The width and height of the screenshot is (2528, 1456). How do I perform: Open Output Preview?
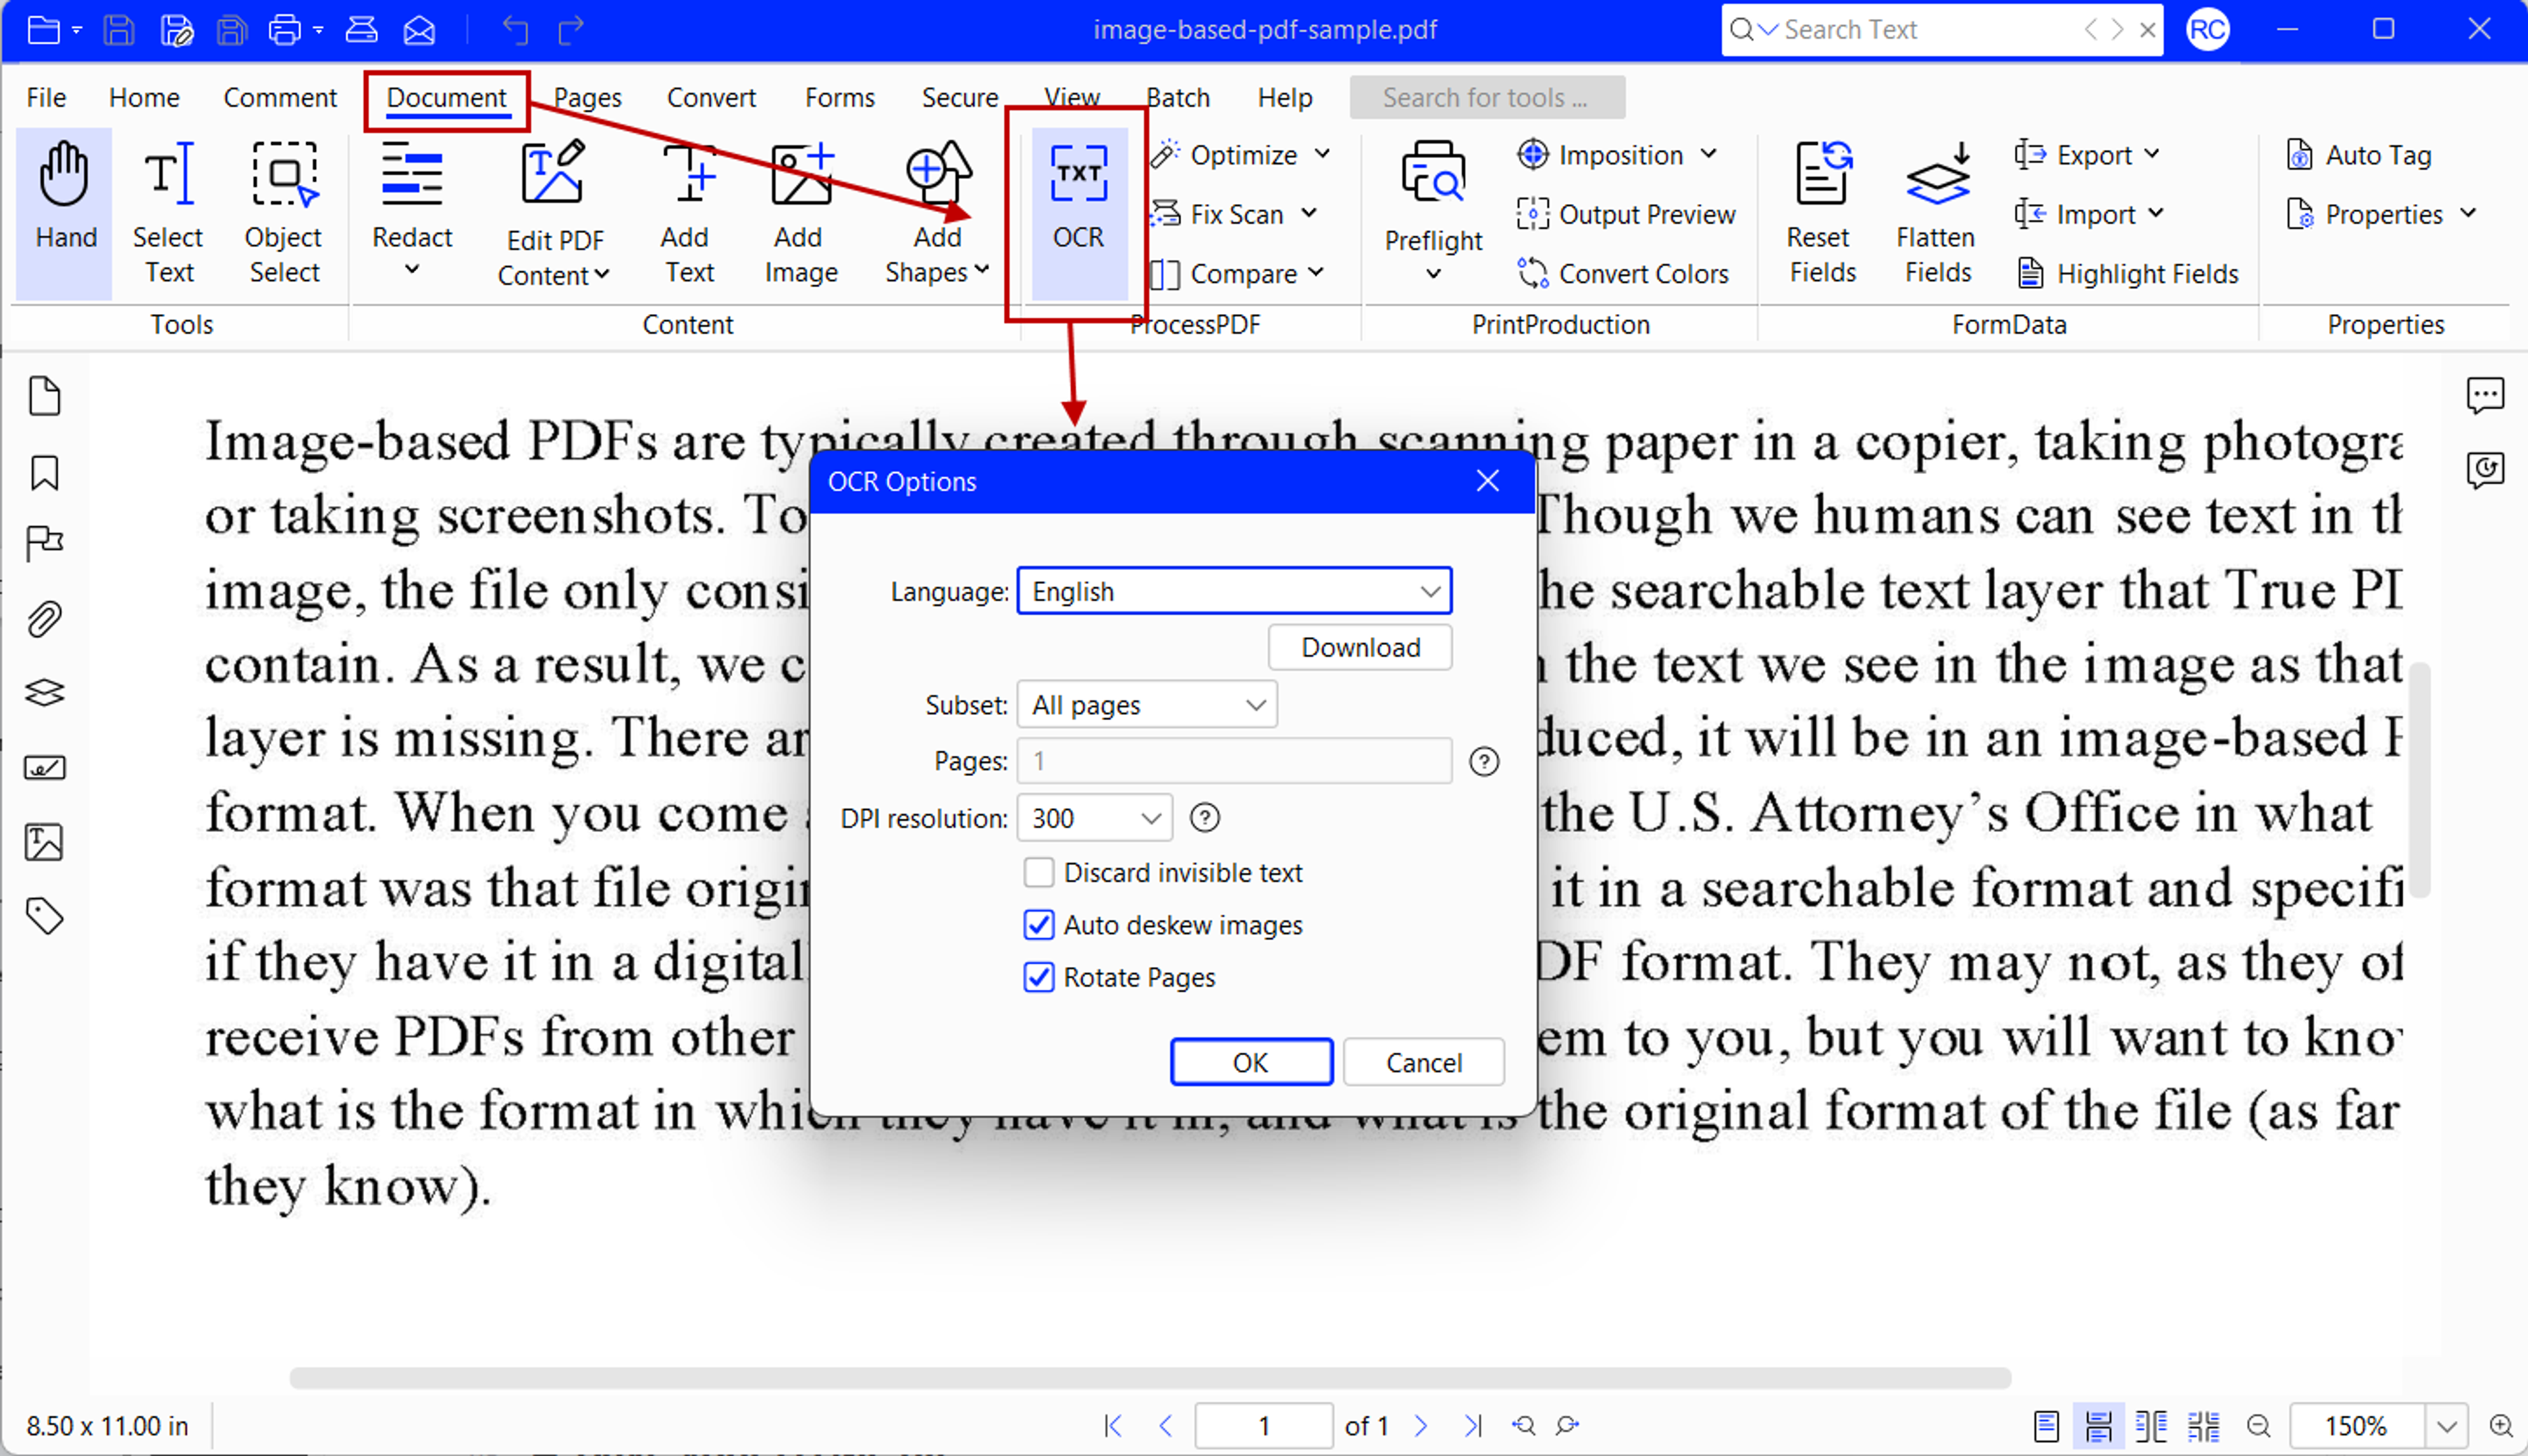tap(1626, 214)
